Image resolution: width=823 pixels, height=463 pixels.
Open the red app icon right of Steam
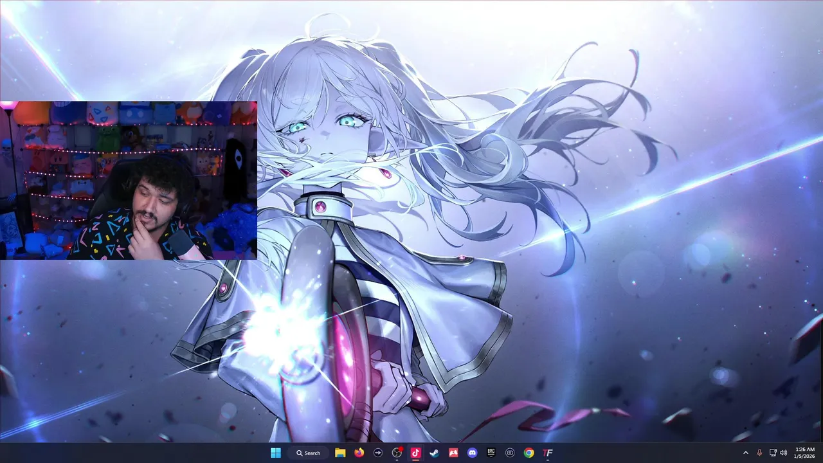[453, 453]
